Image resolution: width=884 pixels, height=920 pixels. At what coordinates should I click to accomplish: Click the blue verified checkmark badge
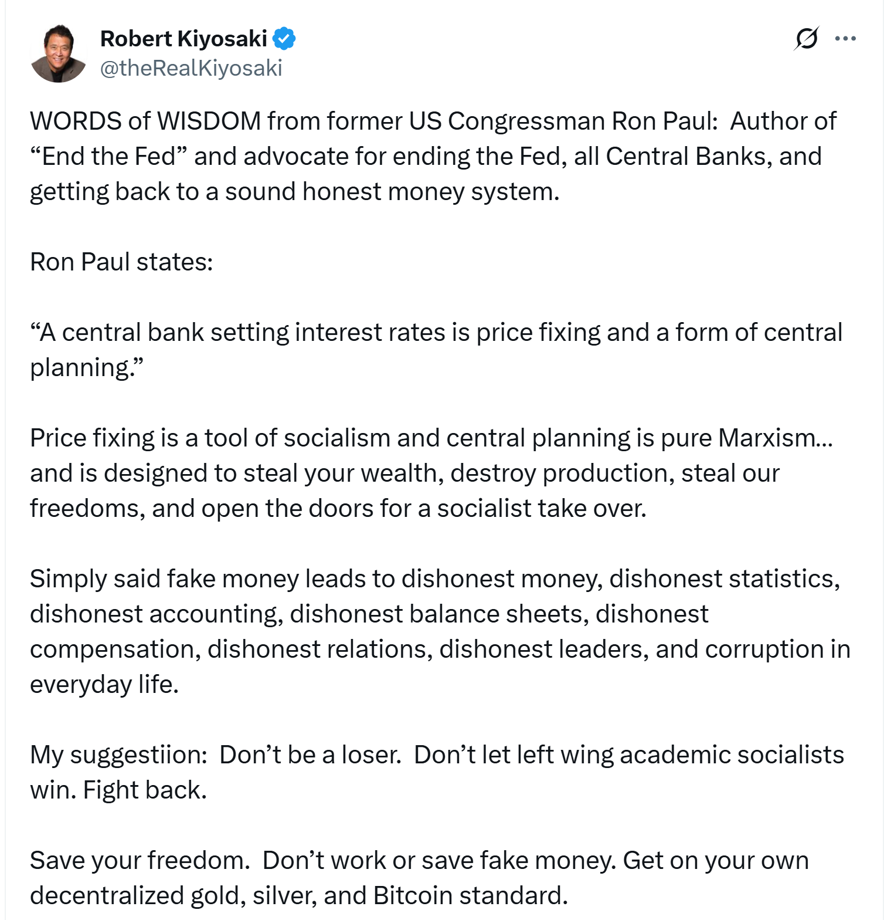coord(285,38)
